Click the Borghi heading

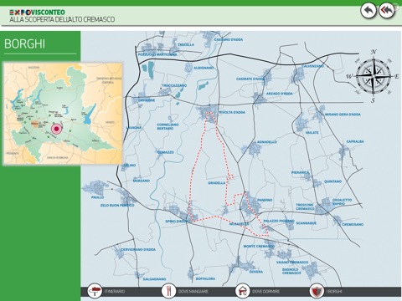coord(24,43)
